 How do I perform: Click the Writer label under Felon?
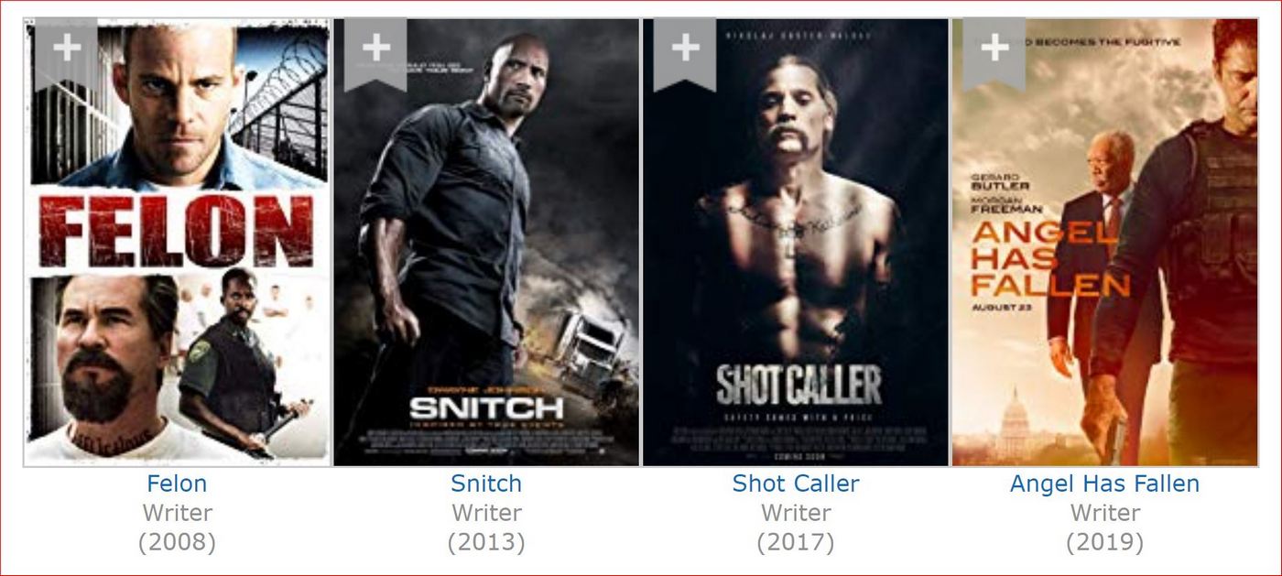pyautogui.click(x=177, y=513)
